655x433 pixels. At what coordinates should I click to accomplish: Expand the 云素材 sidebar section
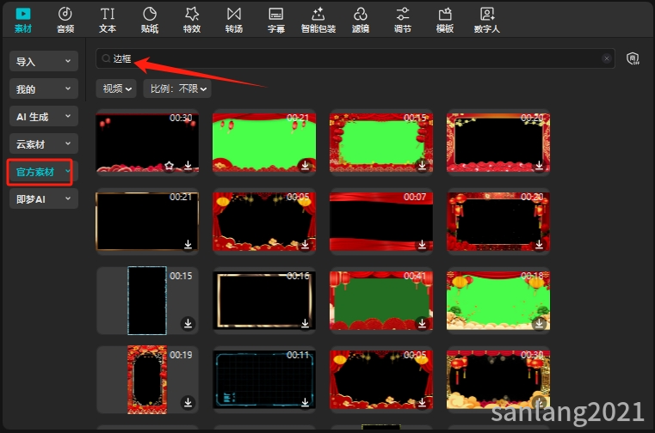pyautogui.click(x=43, y=144)
